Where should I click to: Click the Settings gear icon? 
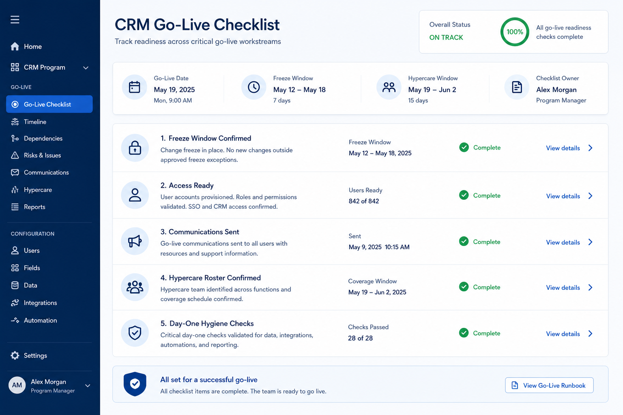(15, 355)
